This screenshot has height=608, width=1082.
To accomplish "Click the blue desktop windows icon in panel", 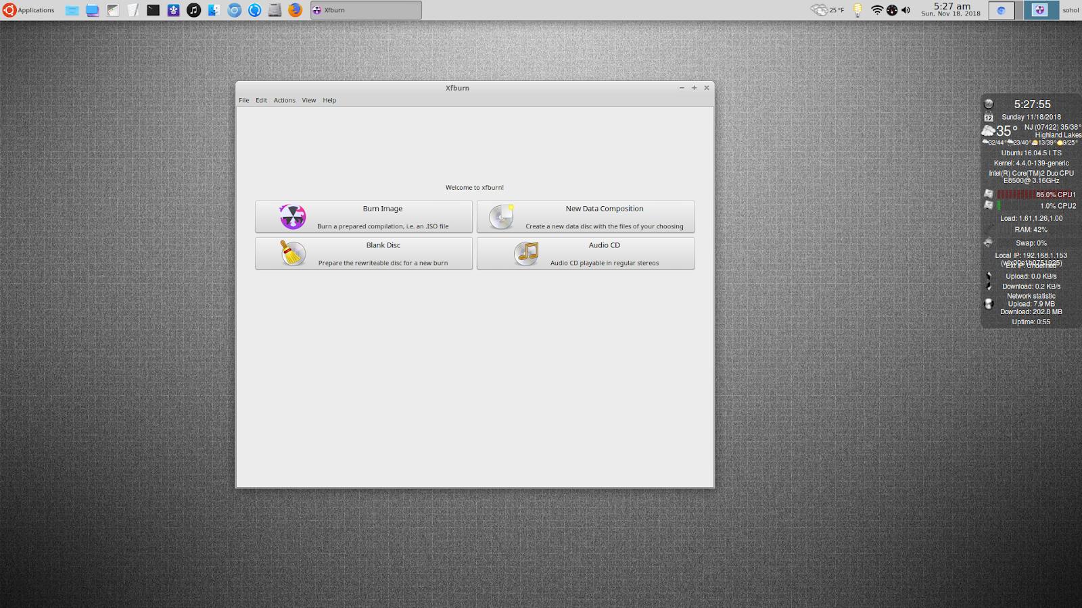I will pyautogui.click(x=93, y=10).
